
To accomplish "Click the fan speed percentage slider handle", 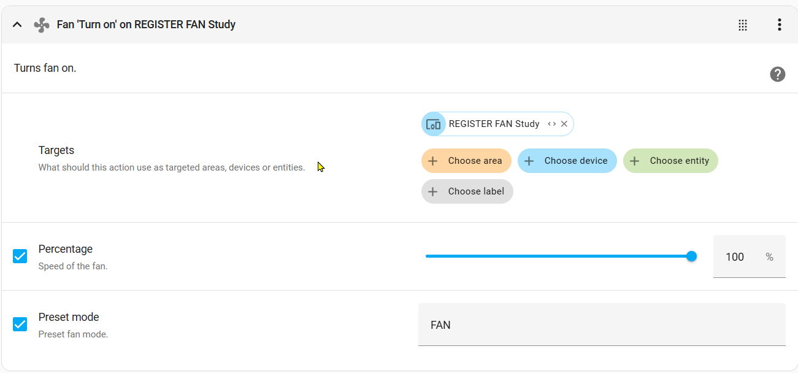I will tap(691, 256).
